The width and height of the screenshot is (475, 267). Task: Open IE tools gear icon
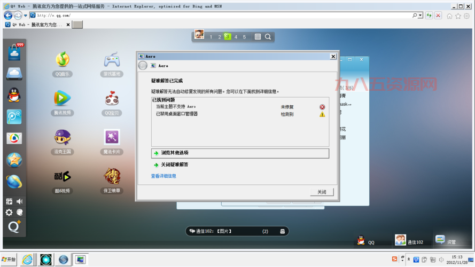[x=467, y=15]
